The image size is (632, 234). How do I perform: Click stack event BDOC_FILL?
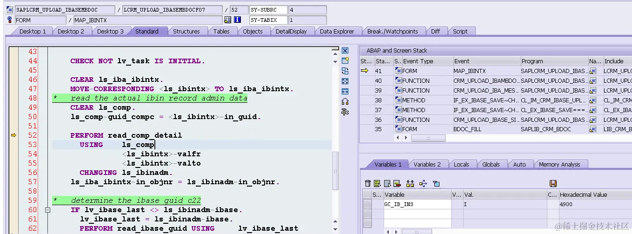tap(467, 129)
